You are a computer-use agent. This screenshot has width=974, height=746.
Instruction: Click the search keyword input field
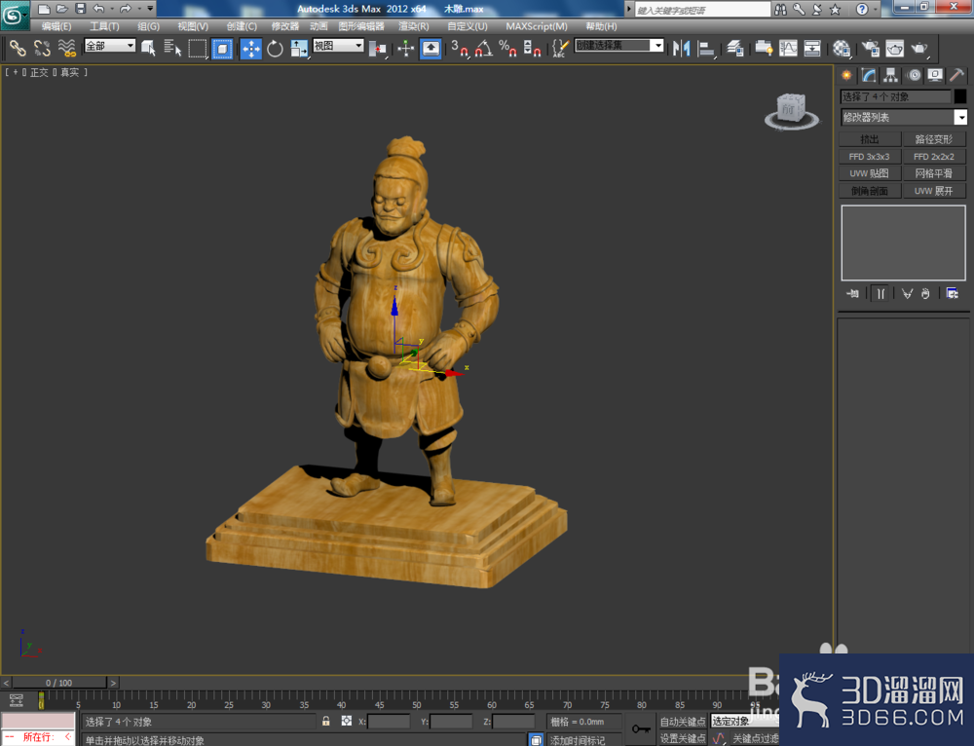(x=702, y=10)
